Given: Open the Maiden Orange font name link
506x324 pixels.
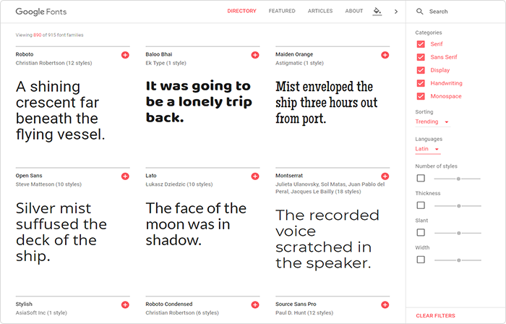Looking at the screenshot, I should click(294, 54).
